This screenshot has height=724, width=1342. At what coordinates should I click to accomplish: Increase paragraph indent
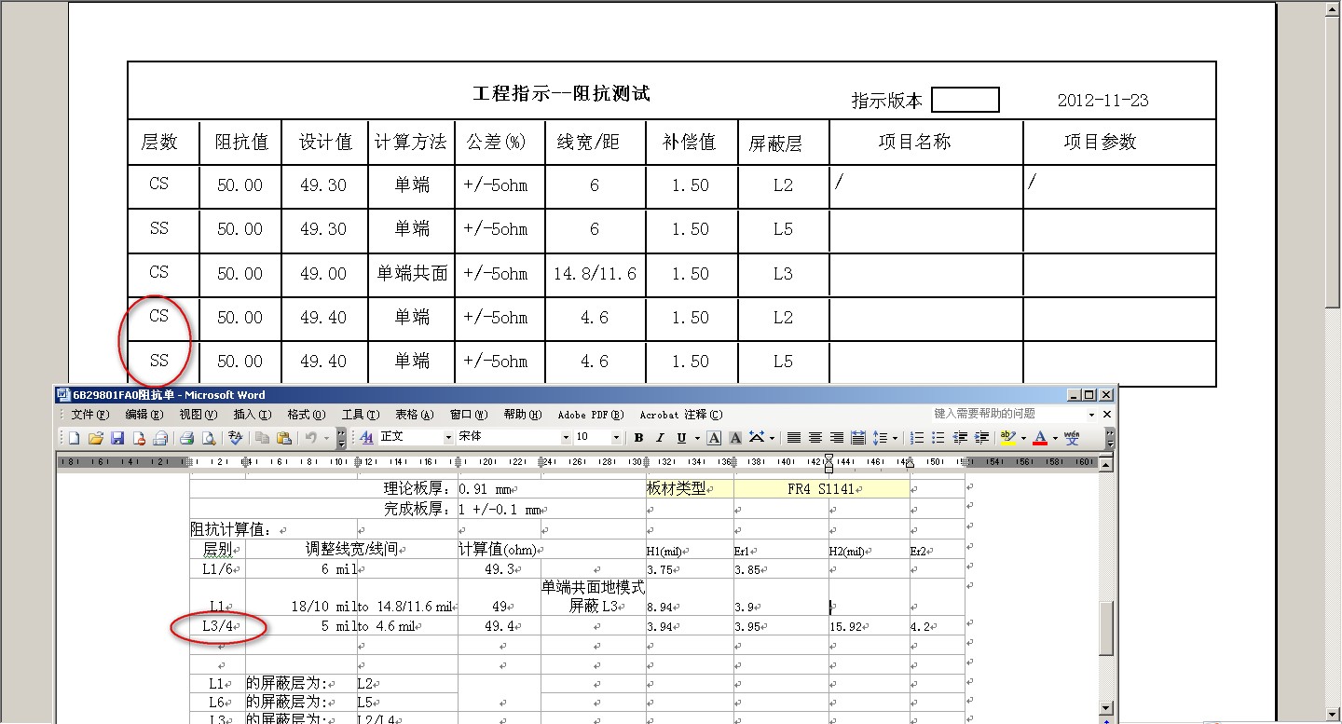(x=981, y=437)
